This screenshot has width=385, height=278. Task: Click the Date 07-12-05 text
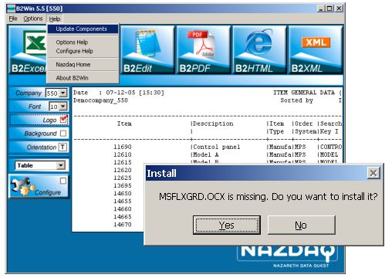pyautogui.click(x=119, y=93)
